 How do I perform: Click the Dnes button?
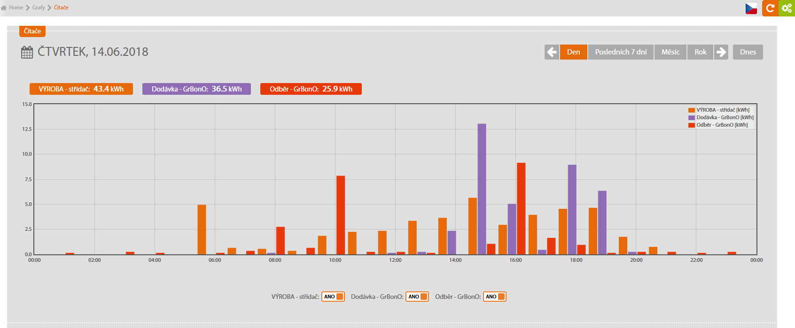(x=748, y=52)
